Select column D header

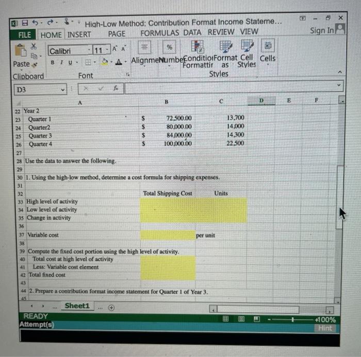coord(261,100)
